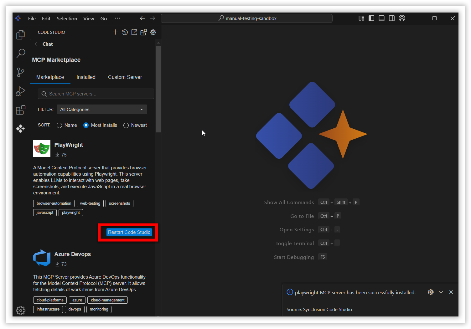Open MCP marketplace icon in Code Studio header
Image resolution: width=471 pixels, height=329 pixels.
[144, 32]
